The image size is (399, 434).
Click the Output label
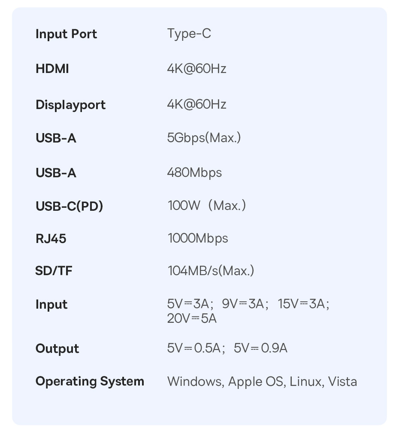tap(57, 348)
